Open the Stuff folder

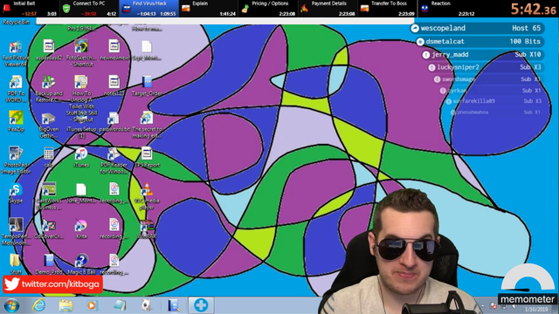16,263
